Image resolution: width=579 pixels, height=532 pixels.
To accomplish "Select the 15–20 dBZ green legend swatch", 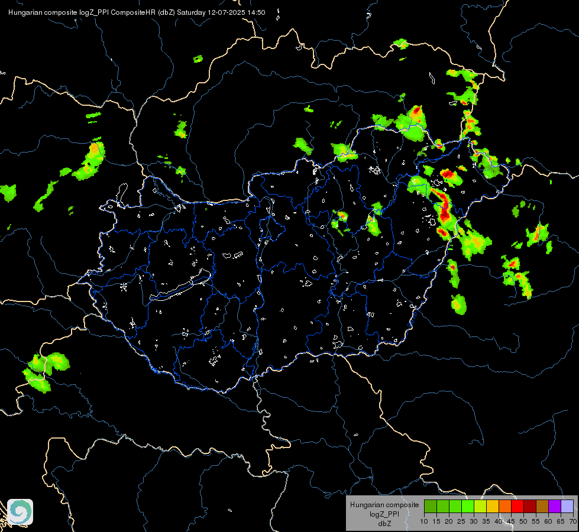I will coord(443,506).
